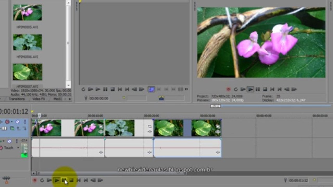Open Event Pan/Crop on the blue-green leaf clip

[150, 126]
